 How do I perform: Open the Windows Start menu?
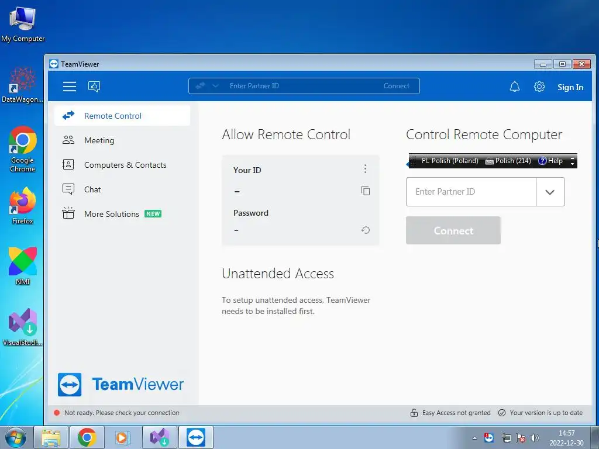pos(16,437)
